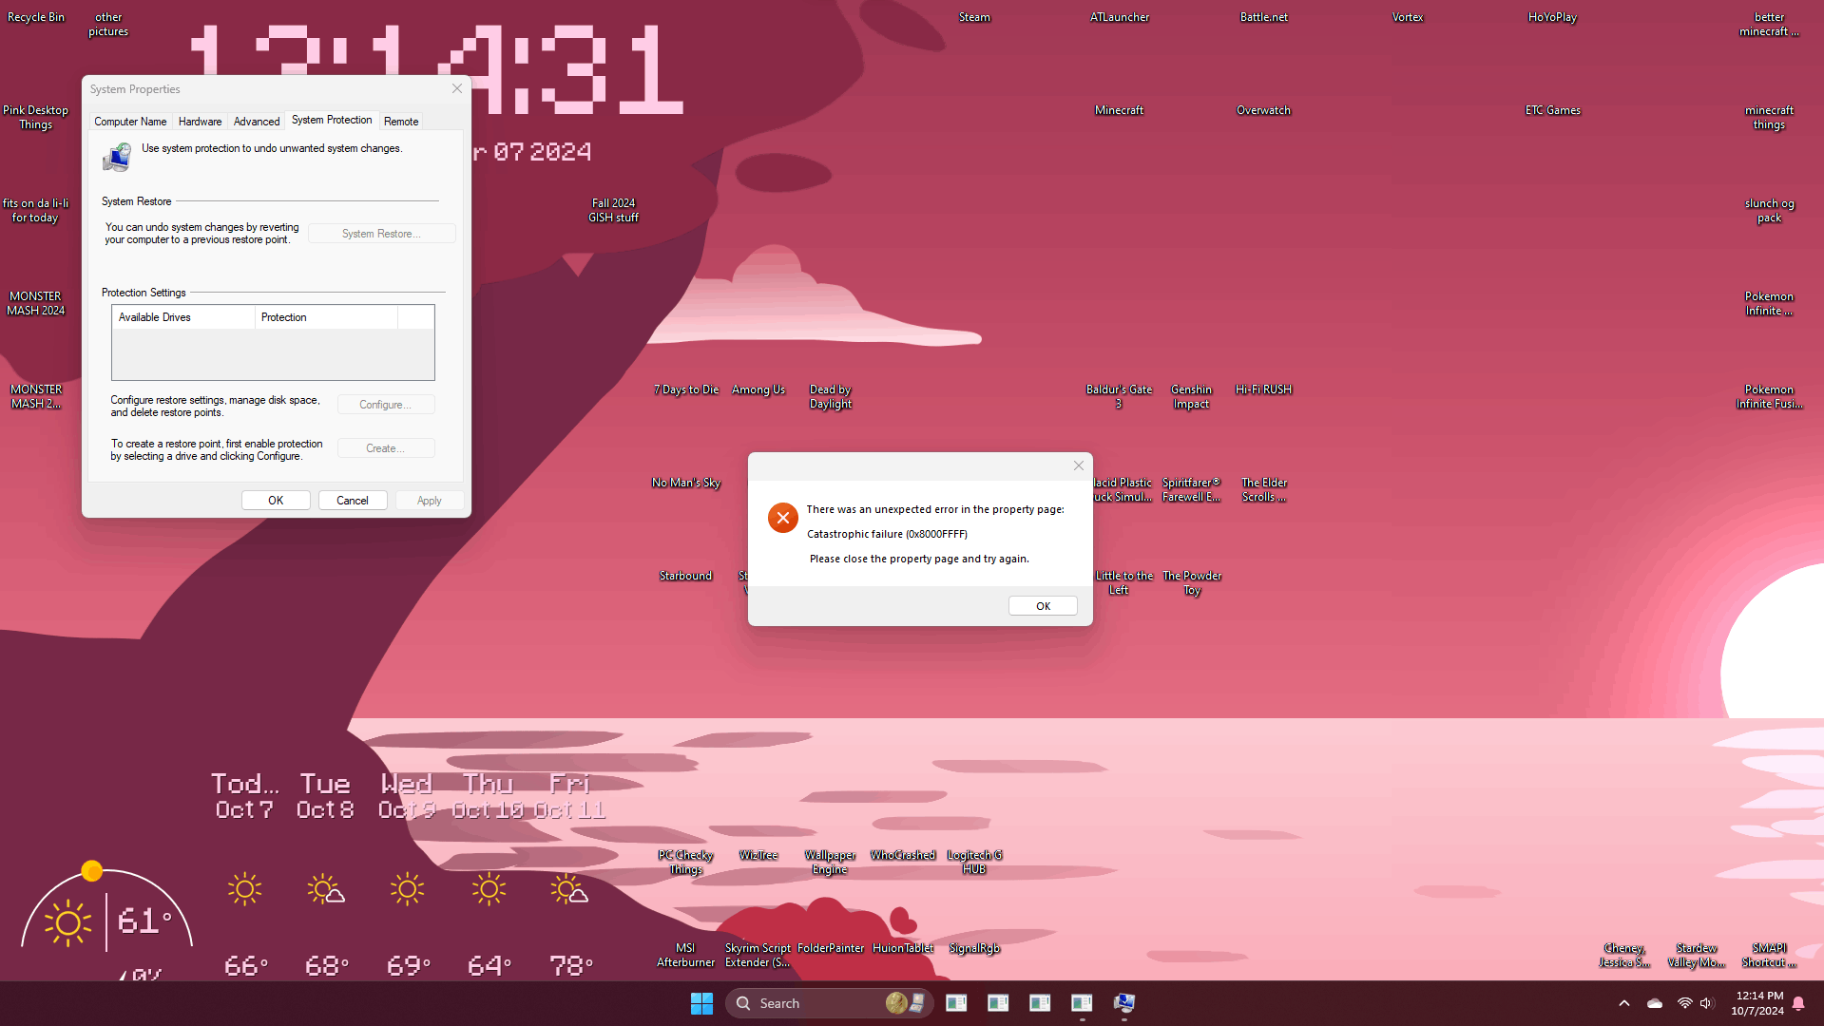Click the System Properties taskbar icon
The width and height of the screenshot is (1824, 1026).
[x=1123, y=1003]
